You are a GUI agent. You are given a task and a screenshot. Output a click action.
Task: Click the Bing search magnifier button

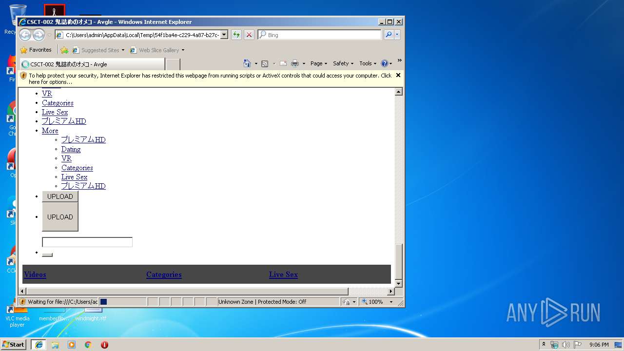click(x=389, y=35)
